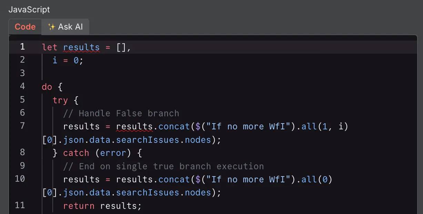The image size is (423, 214).
Task: Click line number 4 in the gutter
Action: click(22, 86)
